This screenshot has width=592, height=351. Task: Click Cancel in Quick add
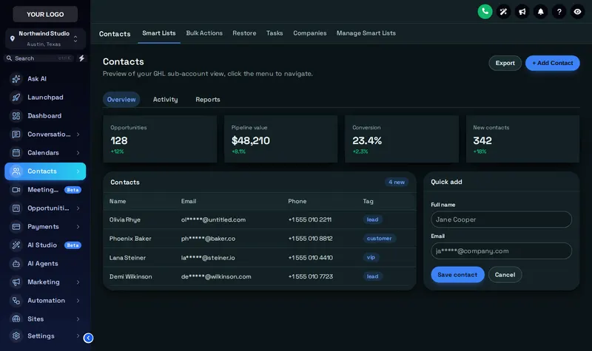pos(505,275)
